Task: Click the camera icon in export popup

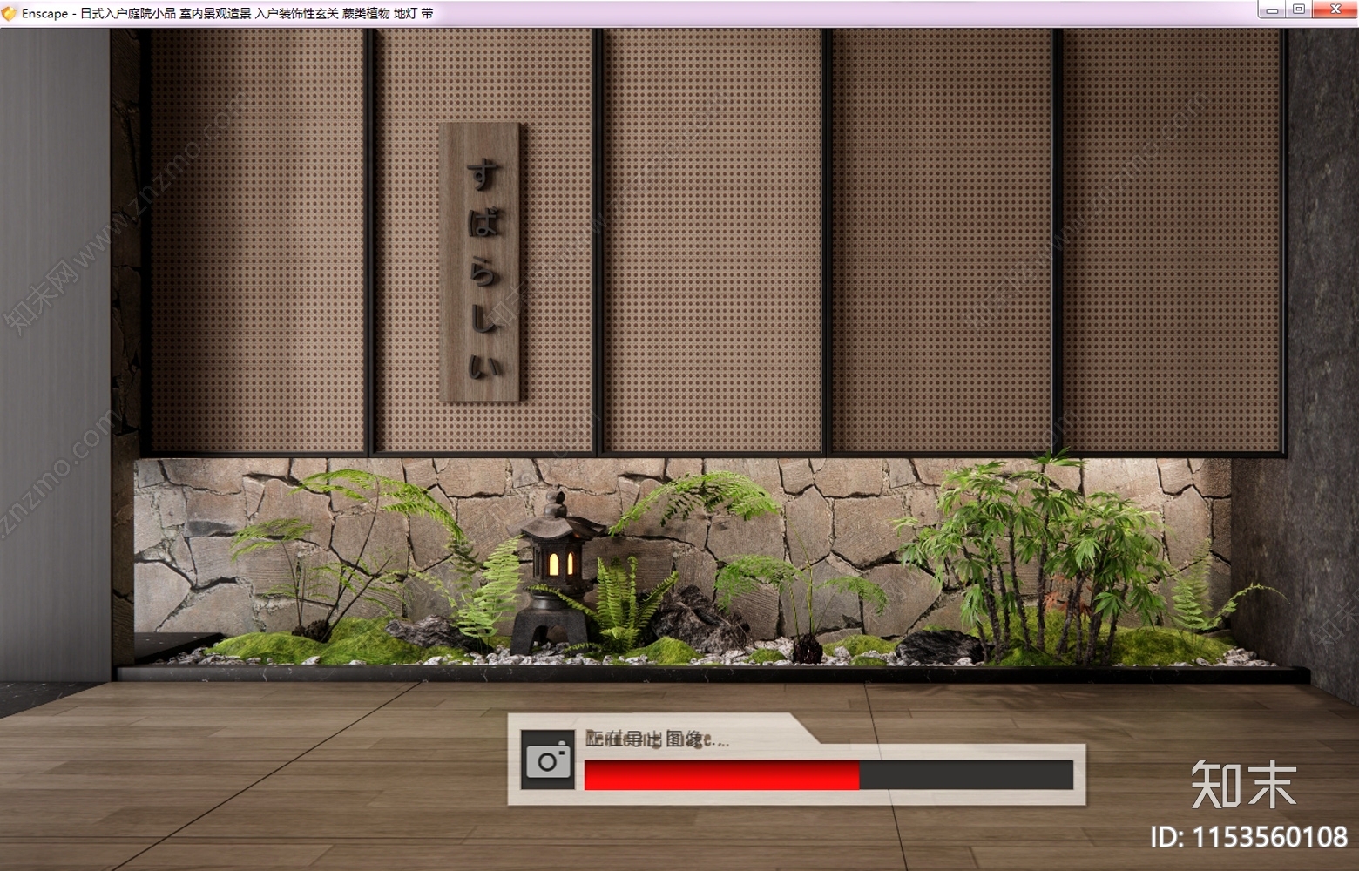Action: coord(548,760)
